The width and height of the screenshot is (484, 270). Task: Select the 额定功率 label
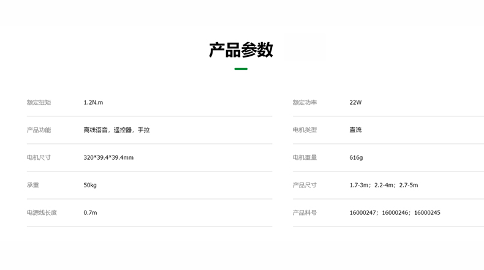(x=304, y=103)
